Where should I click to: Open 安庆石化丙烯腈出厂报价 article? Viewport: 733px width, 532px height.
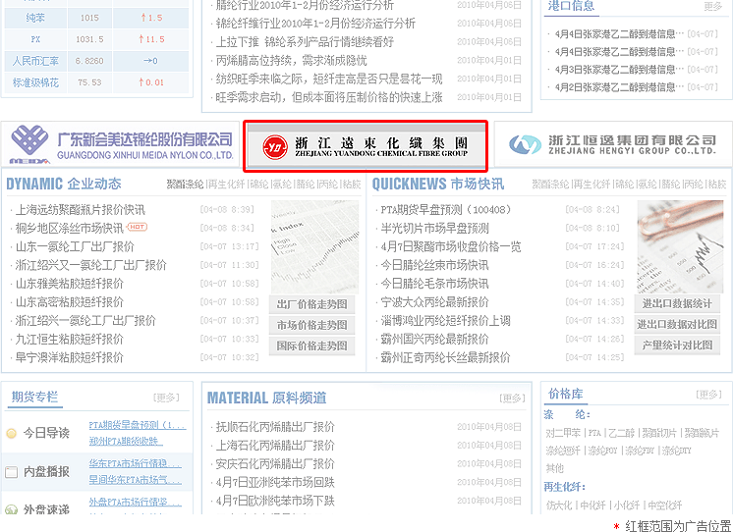[275, 464]
